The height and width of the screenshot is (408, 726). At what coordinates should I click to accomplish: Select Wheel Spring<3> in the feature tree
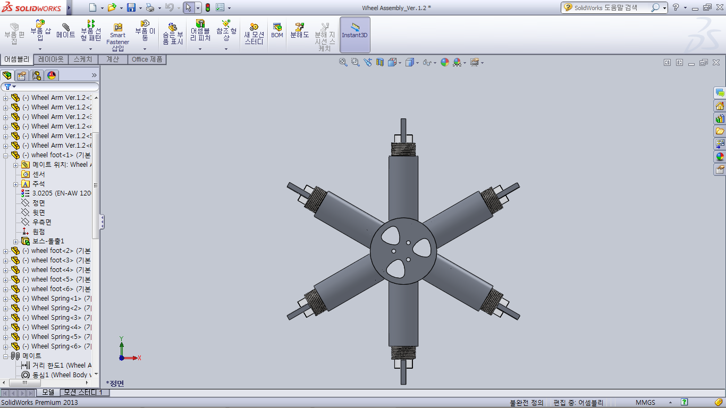coord(56,318)
